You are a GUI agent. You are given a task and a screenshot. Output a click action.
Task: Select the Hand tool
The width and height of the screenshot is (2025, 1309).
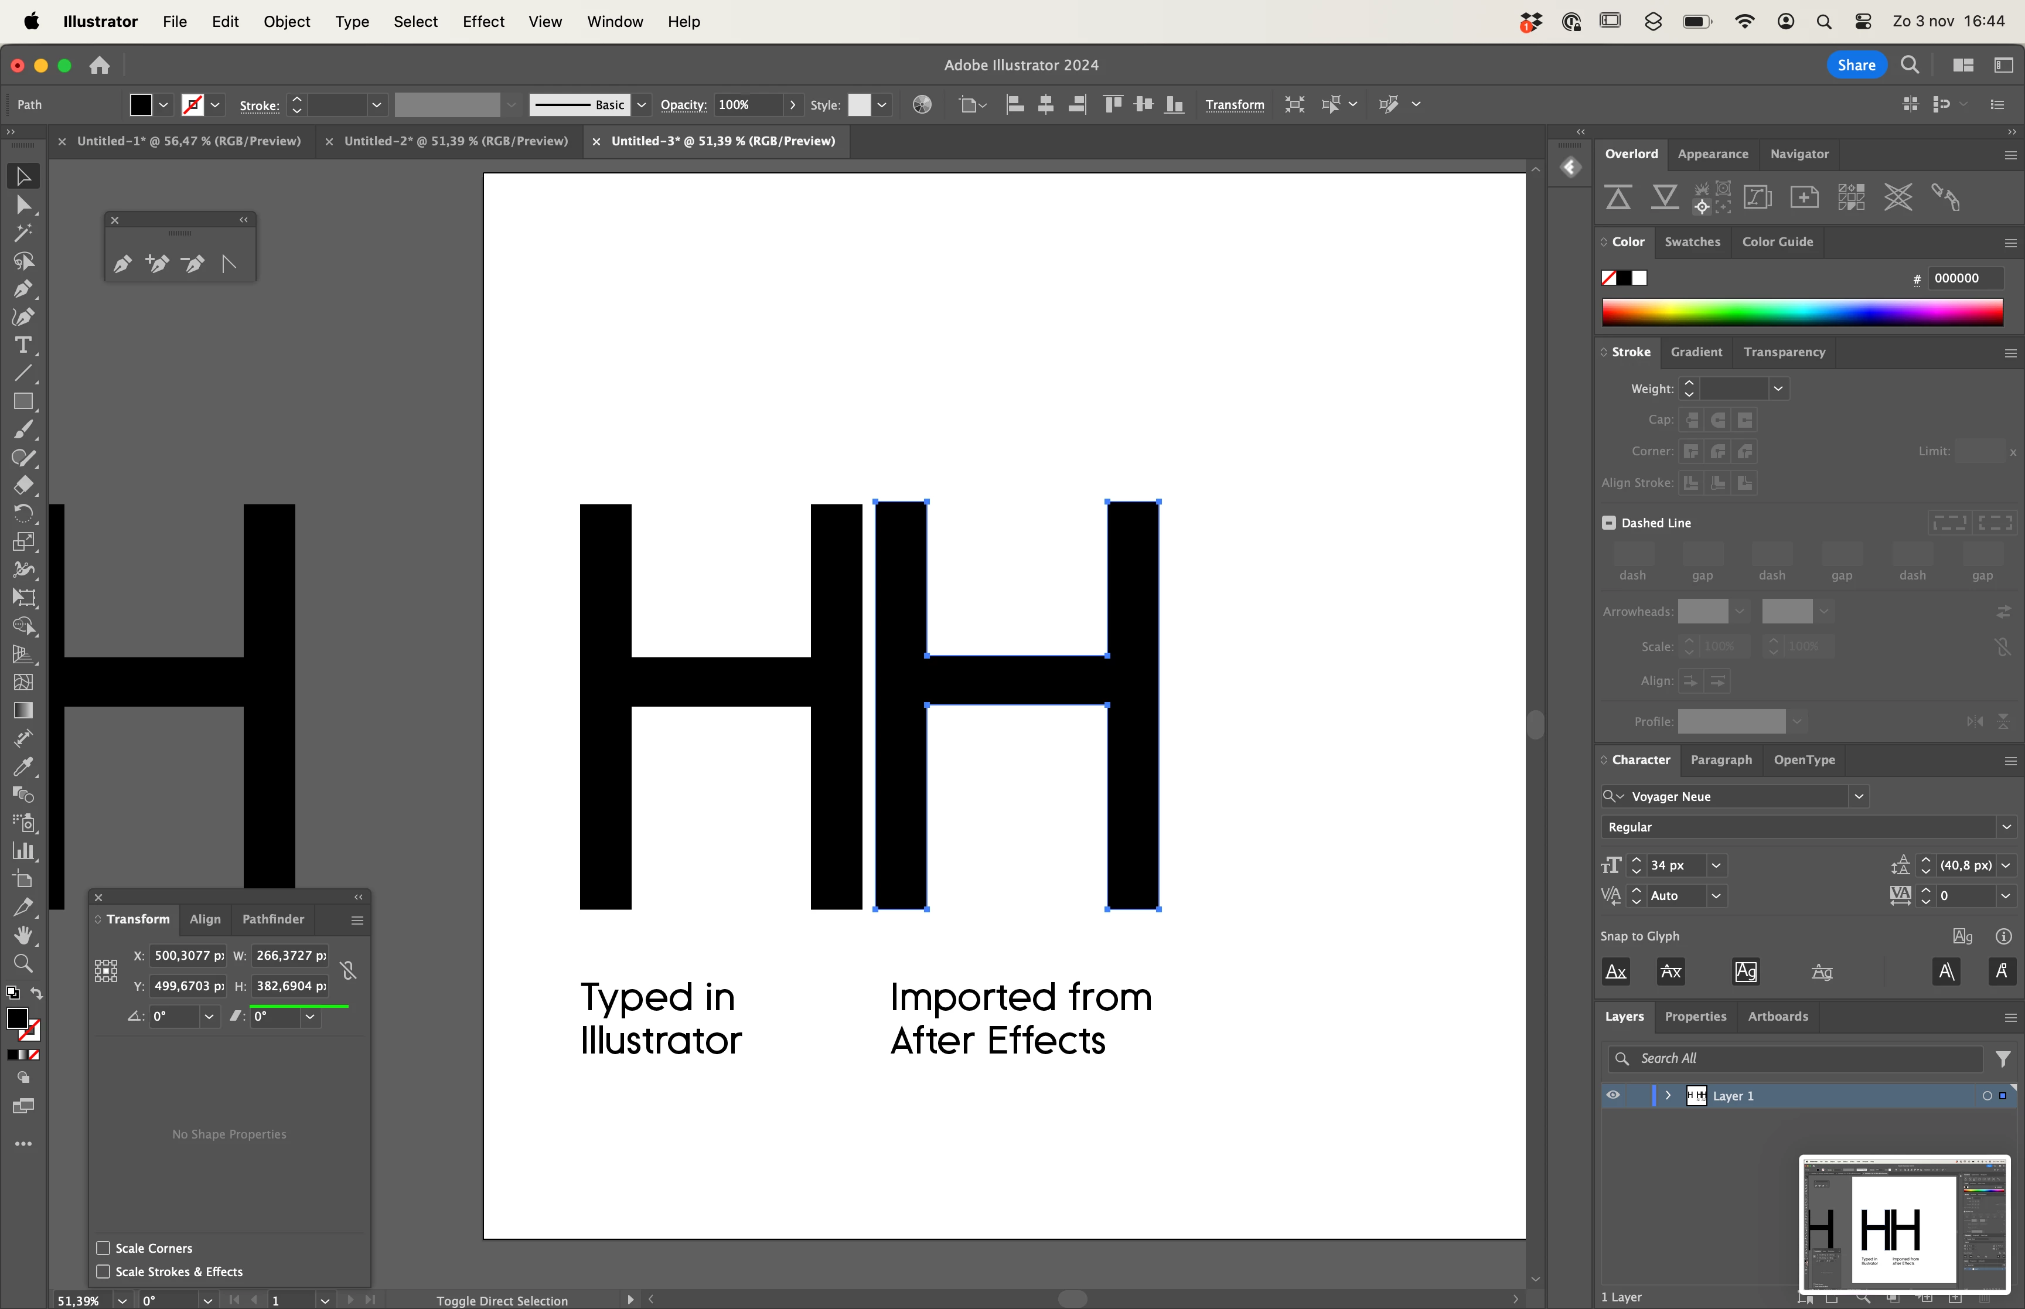(x=23, y=935)
